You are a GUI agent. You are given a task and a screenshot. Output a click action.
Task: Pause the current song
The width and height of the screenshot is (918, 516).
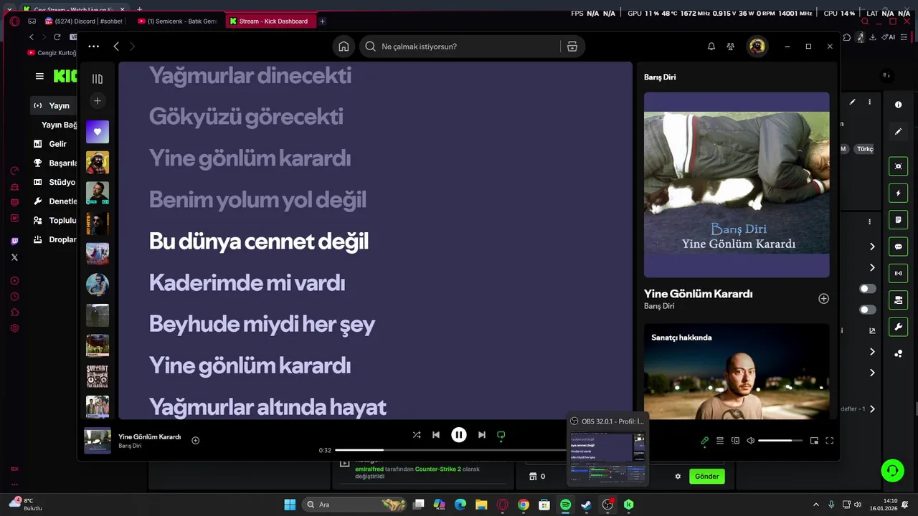coord(459,435)
